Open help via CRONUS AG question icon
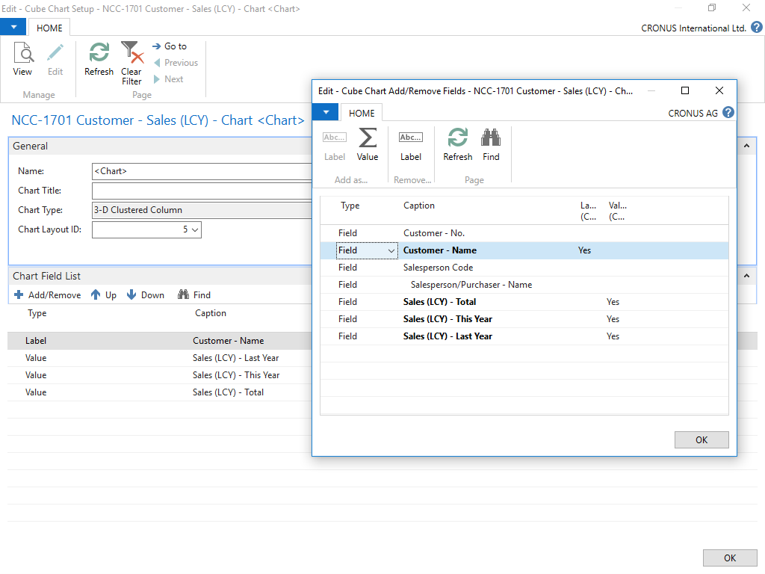 click(x=728, y=113)
